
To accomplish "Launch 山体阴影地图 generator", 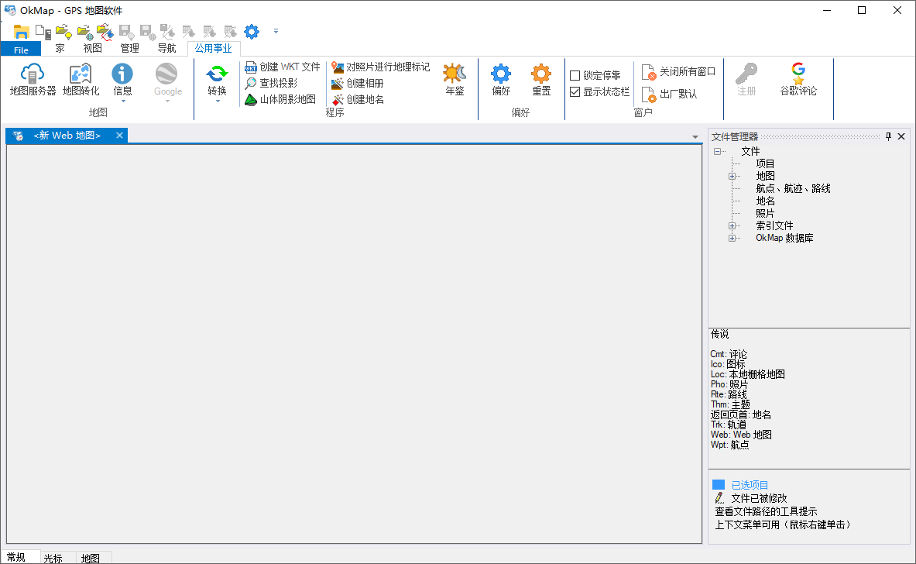I will tap(279, 99).
